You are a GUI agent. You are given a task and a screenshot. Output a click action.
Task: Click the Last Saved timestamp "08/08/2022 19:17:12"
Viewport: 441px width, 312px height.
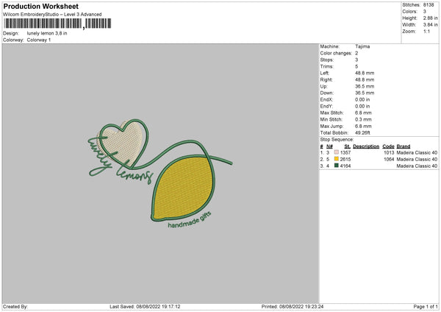(x=158, y=307)
